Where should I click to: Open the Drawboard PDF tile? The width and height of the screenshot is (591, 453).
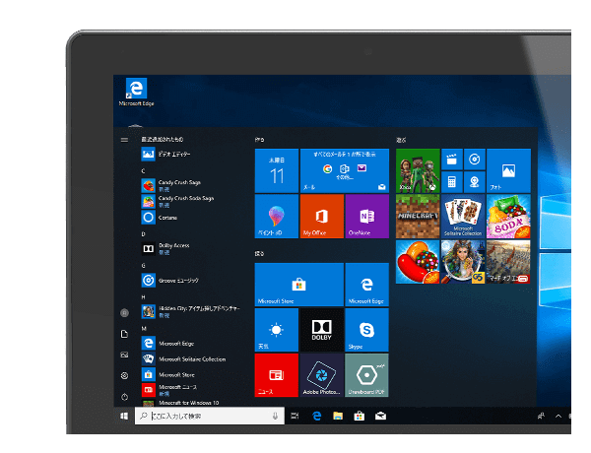pos(367,375)
